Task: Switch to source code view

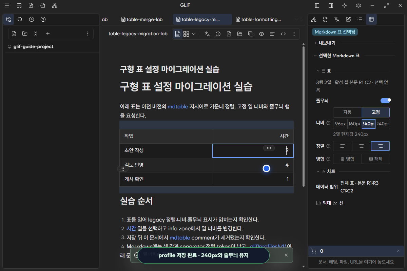Action: pyautogui.click(x=283, y=34)
